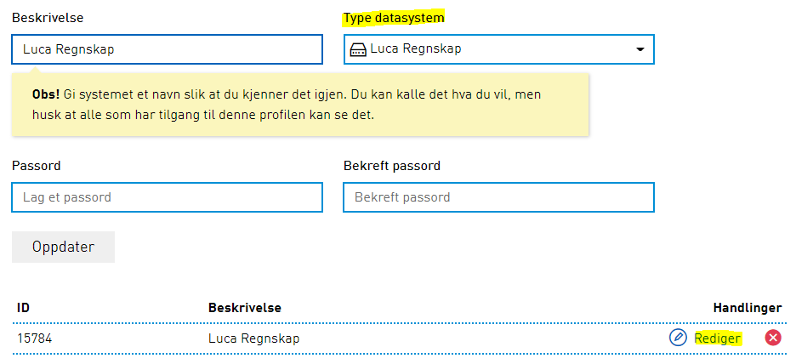Click the Passord input field
Screen dimensions: 796x364
coord(168,197)
